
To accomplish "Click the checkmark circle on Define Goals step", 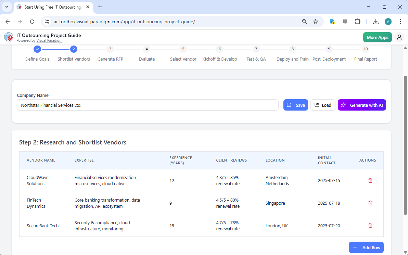I will click(37, 49).
